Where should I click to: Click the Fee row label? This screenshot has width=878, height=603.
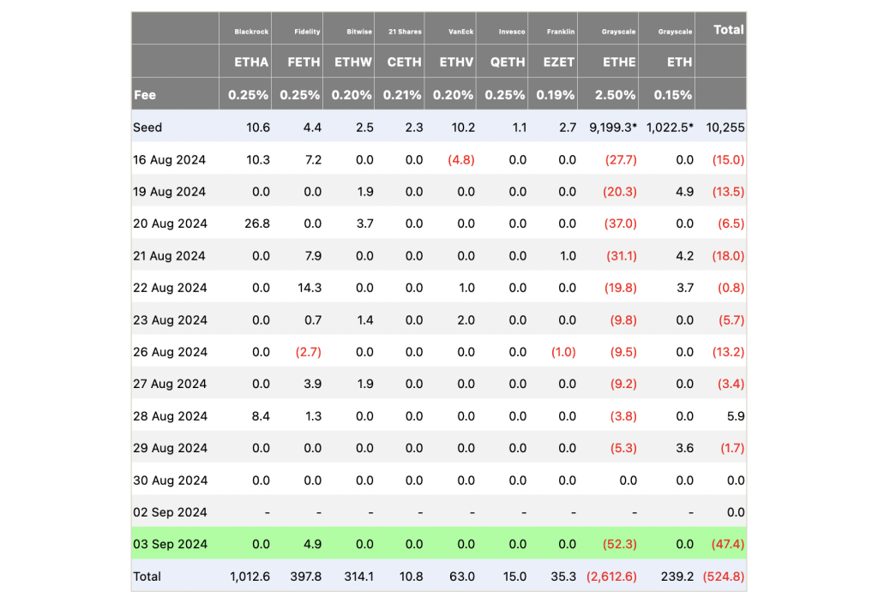(x=145, y=95)
